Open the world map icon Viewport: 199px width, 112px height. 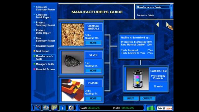[x=54, y=108]
